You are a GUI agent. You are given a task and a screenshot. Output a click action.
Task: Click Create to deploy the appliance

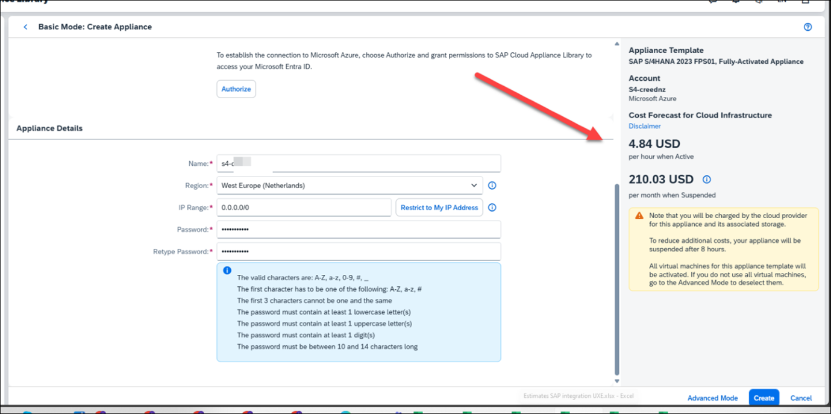click(x=764, y=398)
